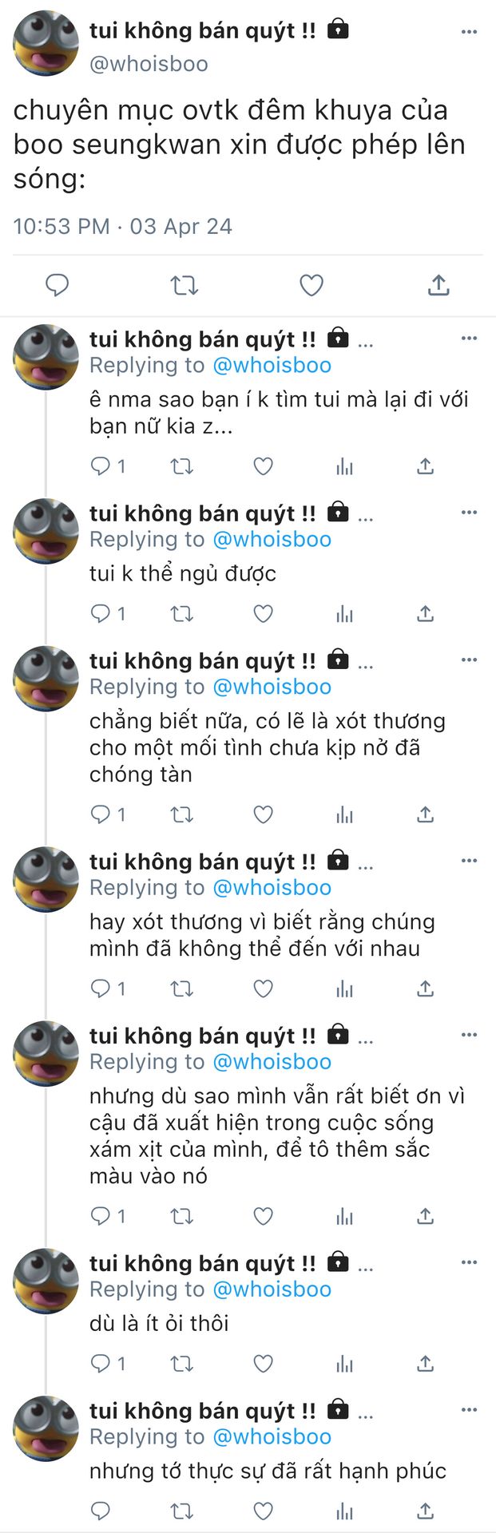Open more options on 'ê nma sao' reply
This screenshot has width=496, height=1533.
point(469,339)
